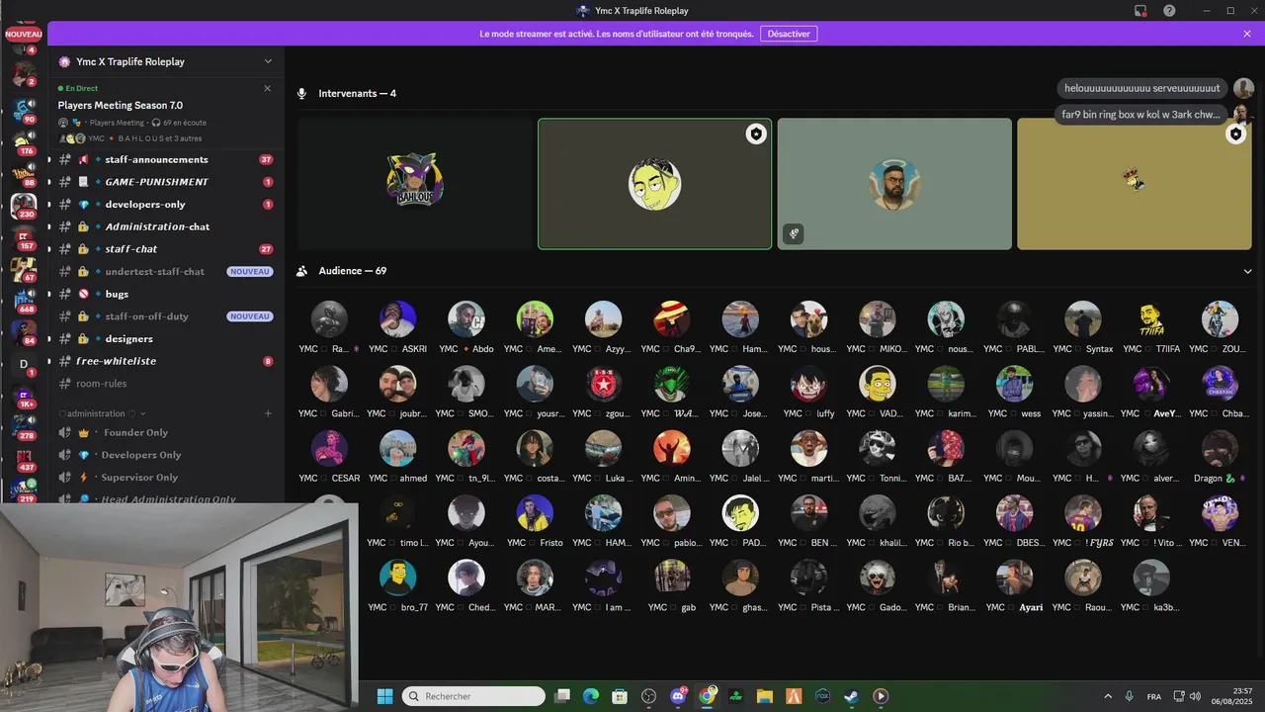Open server icon with 90 badge in sidebar
Viewport: 1265px width, 712px height.
[24, 111]
